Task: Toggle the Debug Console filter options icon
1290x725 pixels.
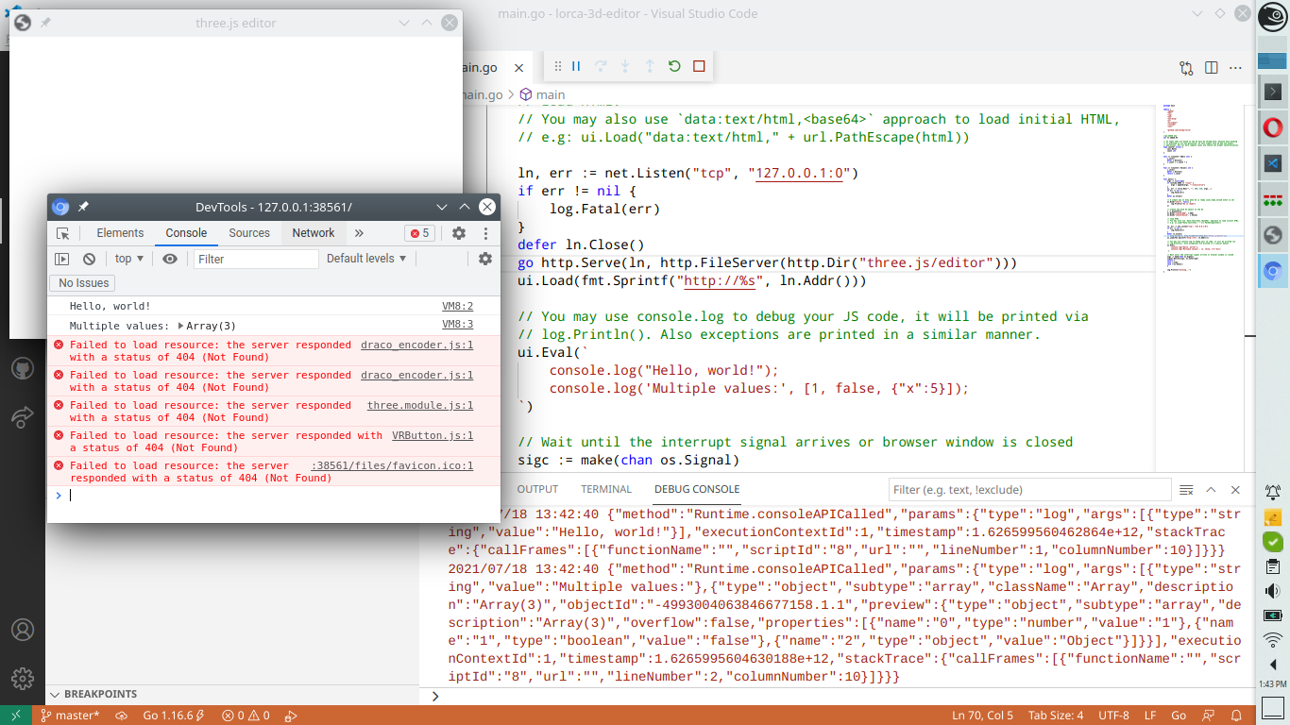Action: tap(1186, 489)
